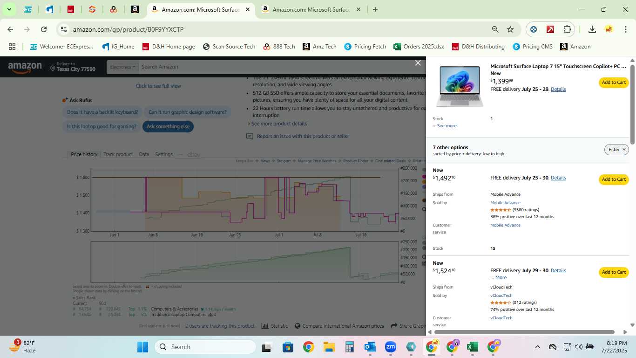
Task: Go back in browser history
Action: click(10, 29)
